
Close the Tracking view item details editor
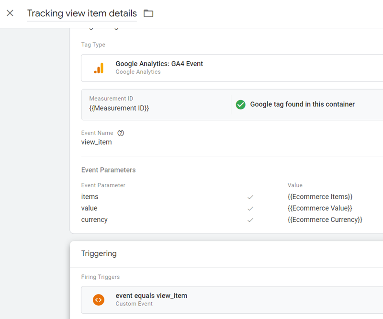[10, 13]
